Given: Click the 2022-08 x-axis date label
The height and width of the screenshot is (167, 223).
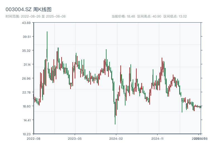Looking at the screenshot, I should (x=33, y=138).
